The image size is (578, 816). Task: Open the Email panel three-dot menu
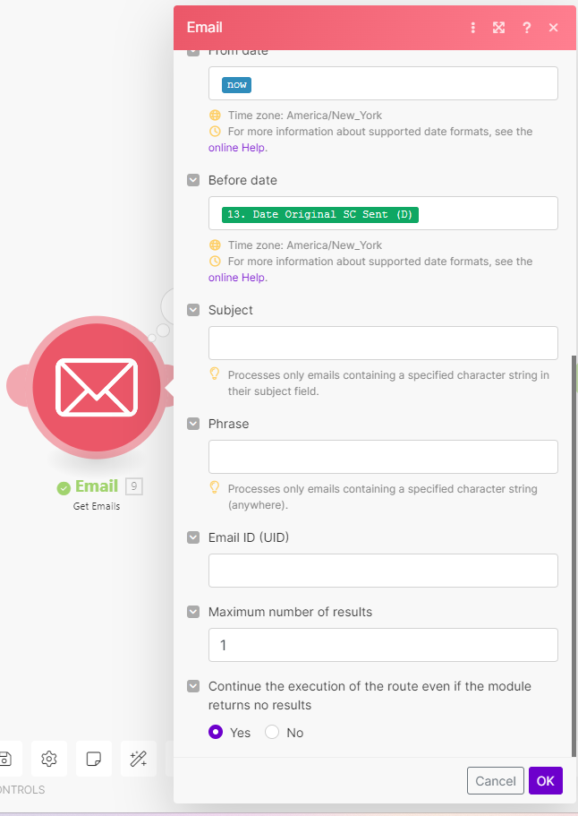click(473, 28)
